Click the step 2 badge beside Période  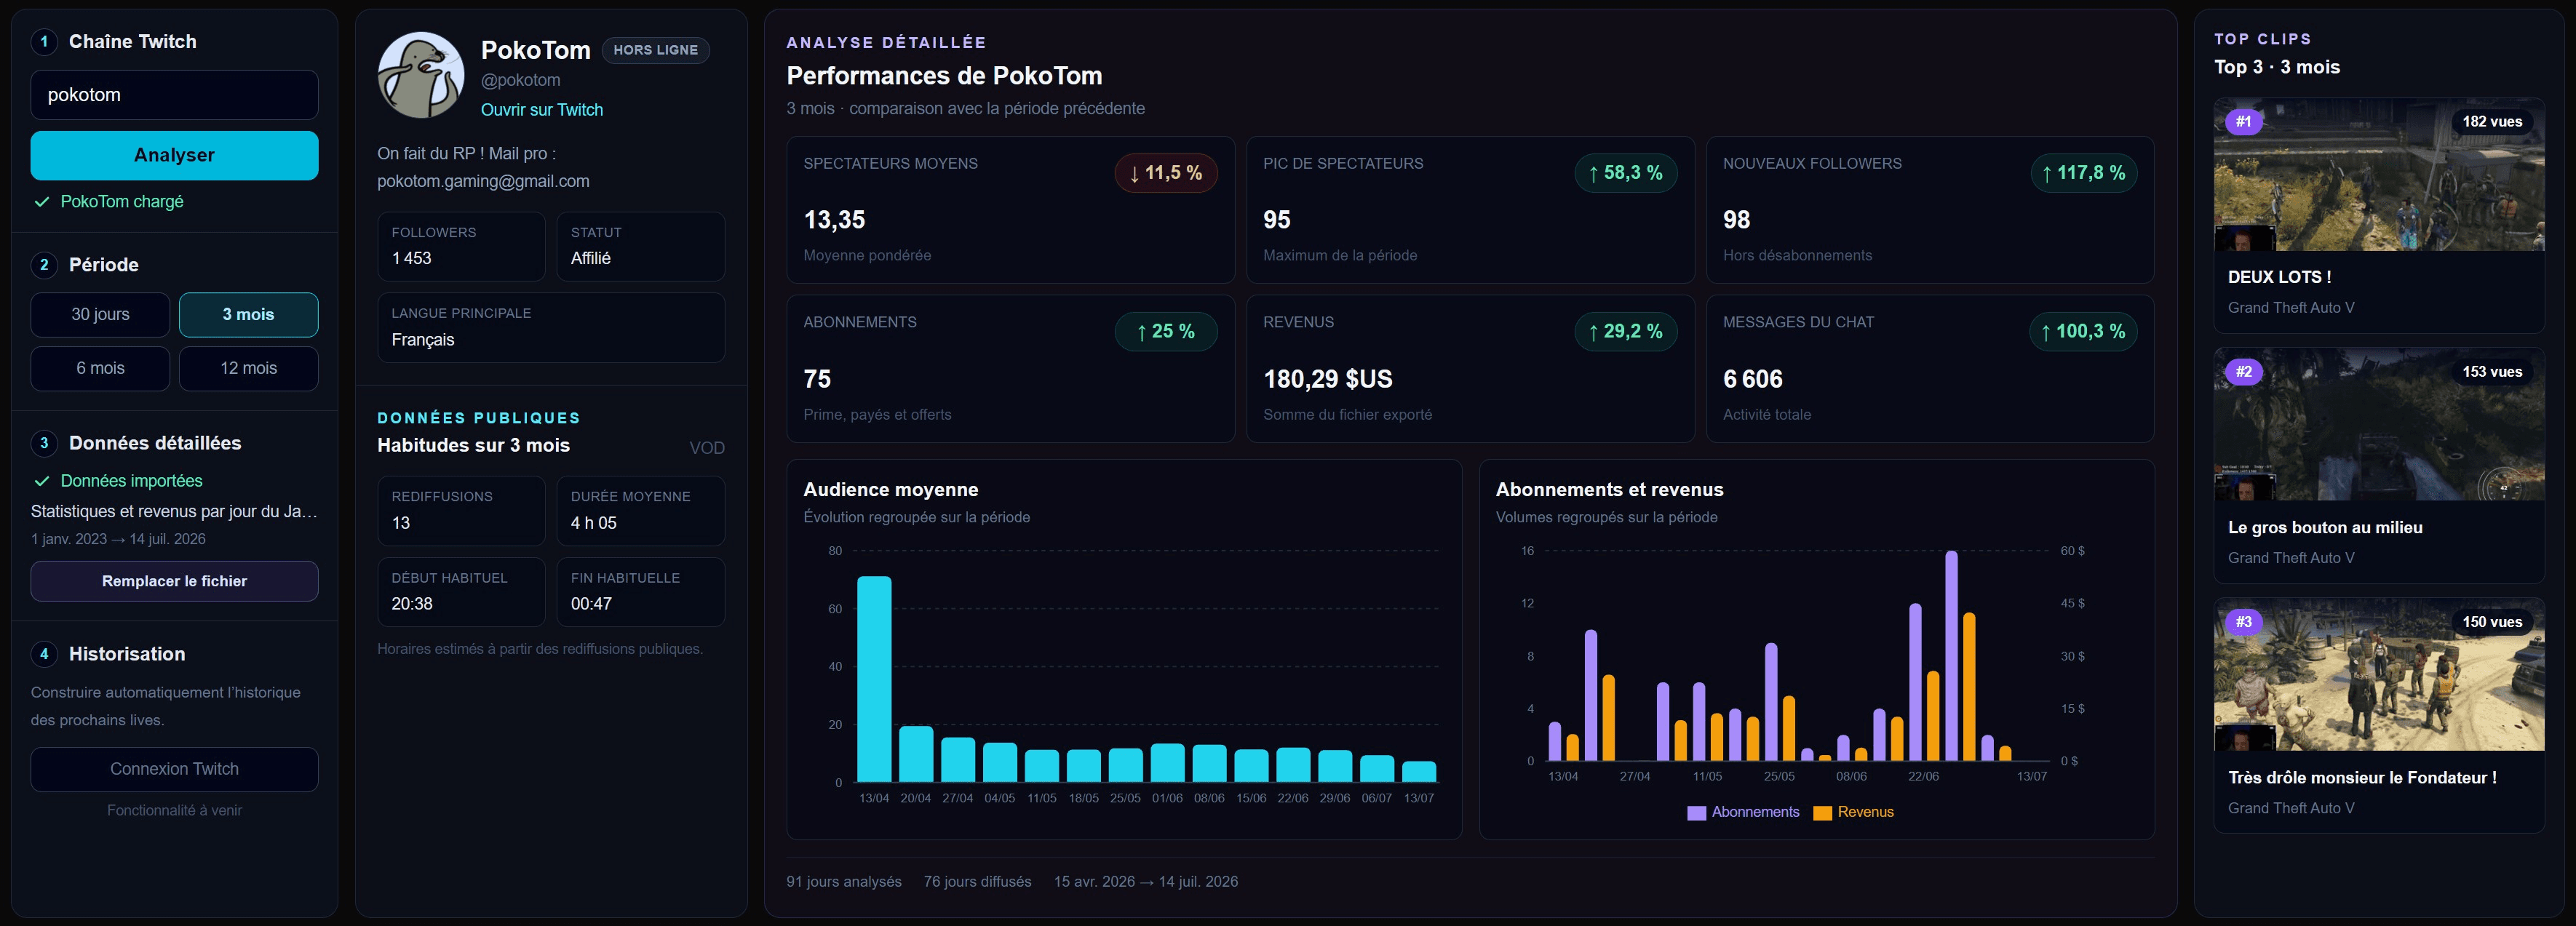click(x=44, y=265)
